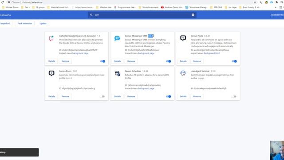Click the webcam video thumbnail
284x160 pixels.
coord(277,150)
